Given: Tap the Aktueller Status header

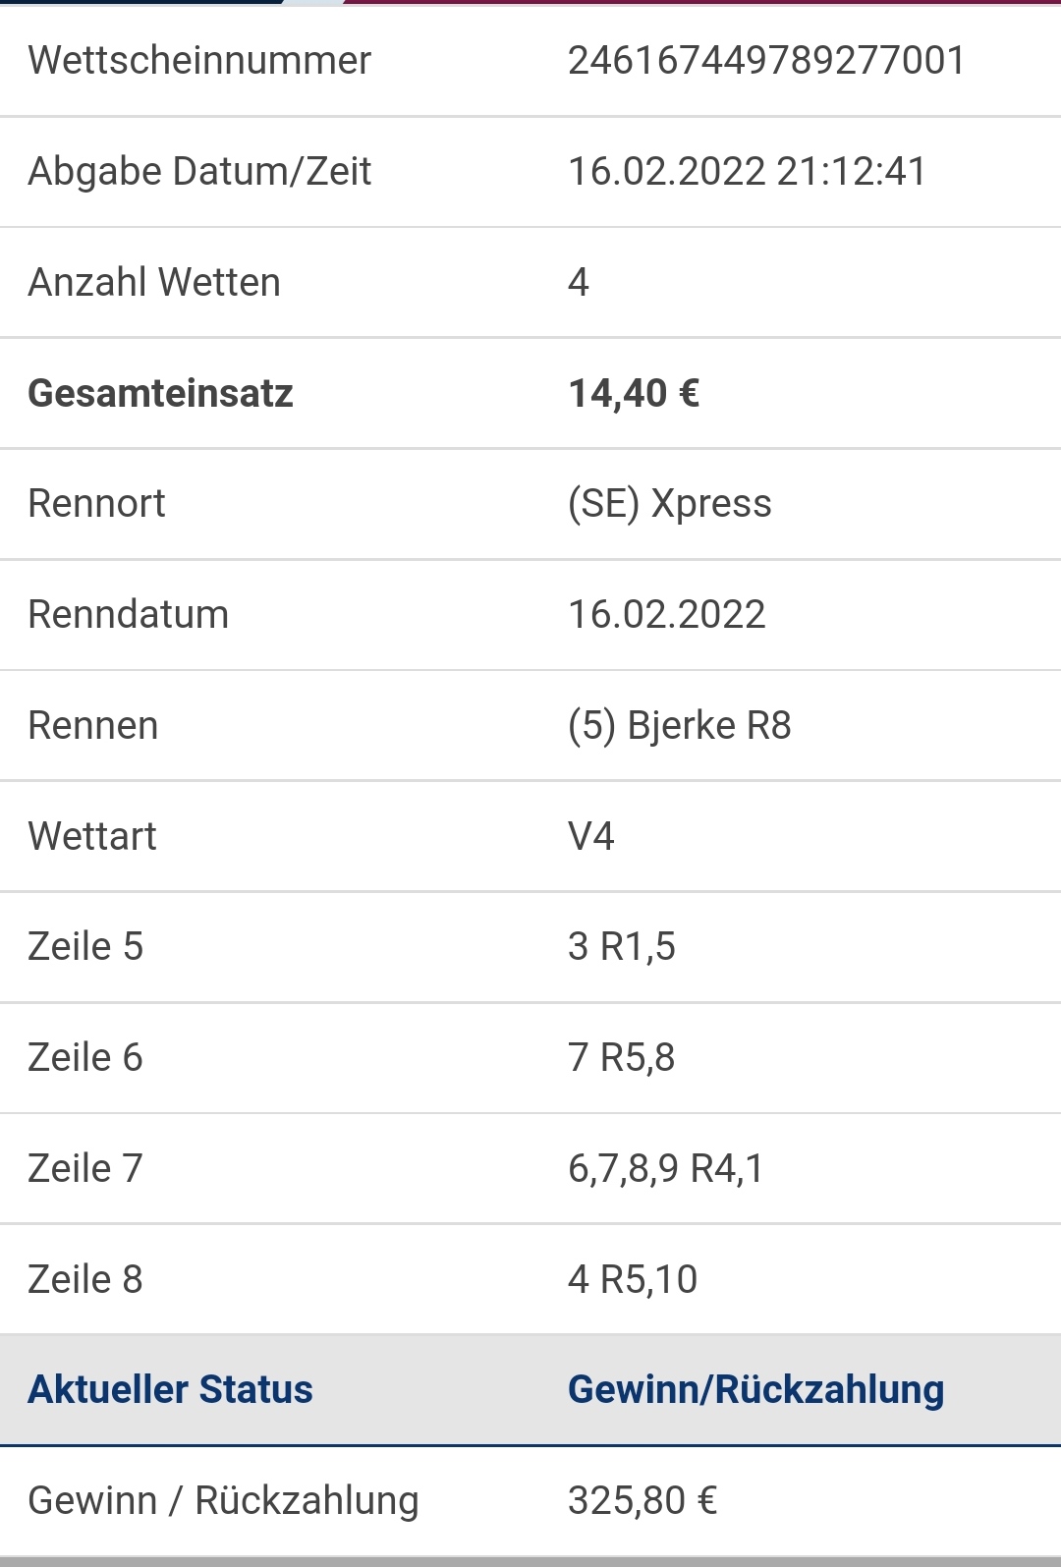Looking at the screenshot, I should 170,1390.
